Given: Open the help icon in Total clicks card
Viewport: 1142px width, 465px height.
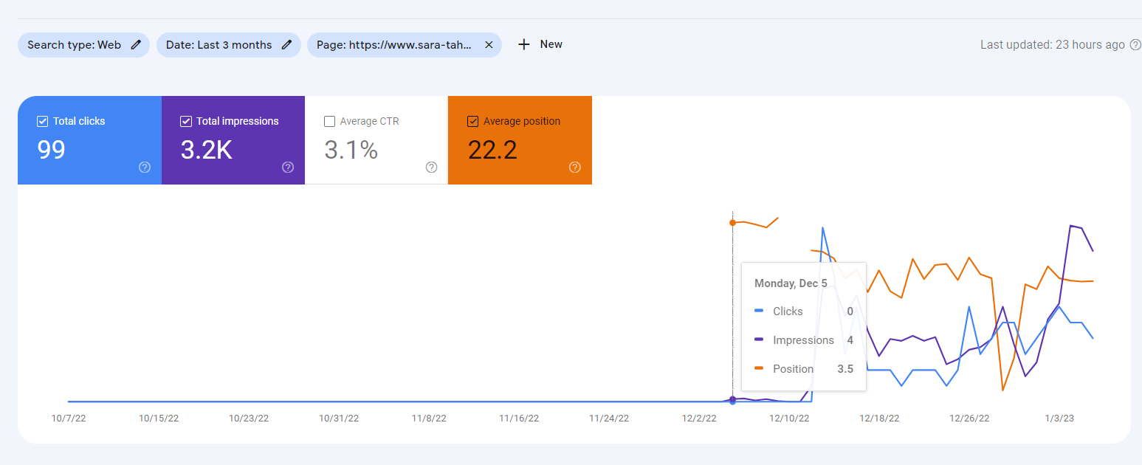Looking at the screenshot, I should coord(145,168).
